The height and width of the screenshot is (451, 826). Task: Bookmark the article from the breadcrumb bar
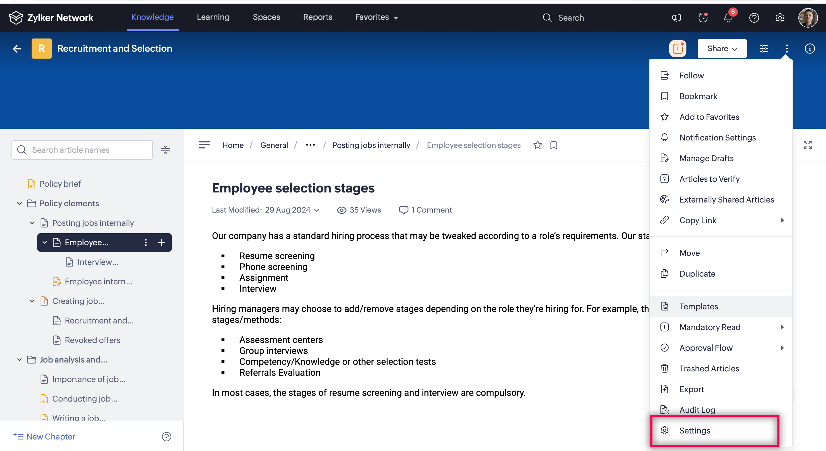(x=553, y=145)
